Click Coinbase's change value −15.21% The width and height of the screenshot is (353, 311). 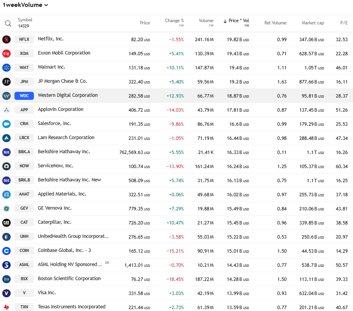coord(175,251)
